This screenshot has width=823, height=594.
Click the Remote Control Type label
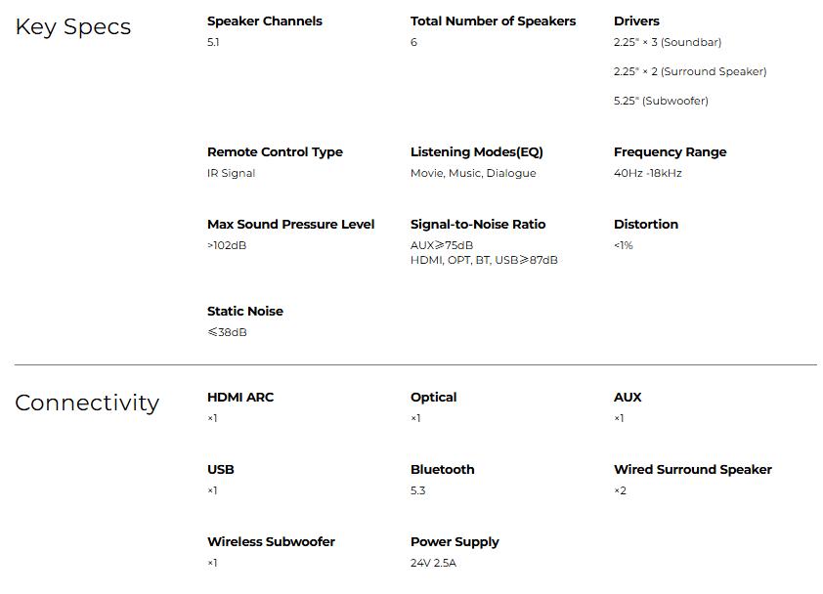[275, 151]
